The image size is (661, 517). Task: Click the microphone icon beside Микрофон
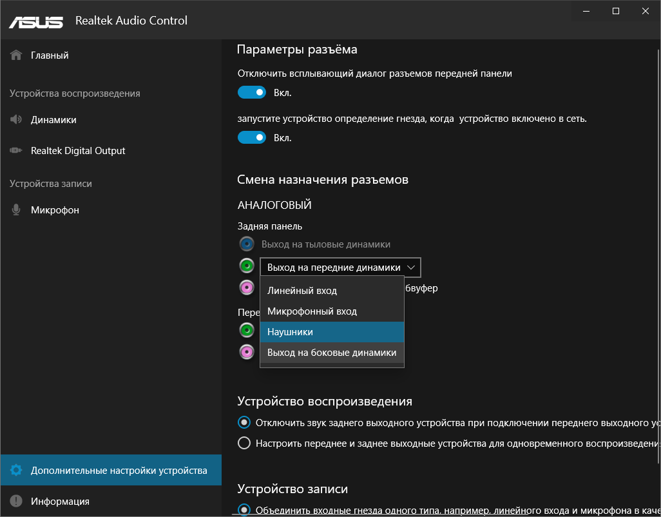click(17, 210)
